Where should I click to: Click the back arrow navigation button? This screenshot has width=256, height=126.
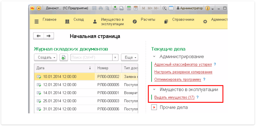point(38,36)
